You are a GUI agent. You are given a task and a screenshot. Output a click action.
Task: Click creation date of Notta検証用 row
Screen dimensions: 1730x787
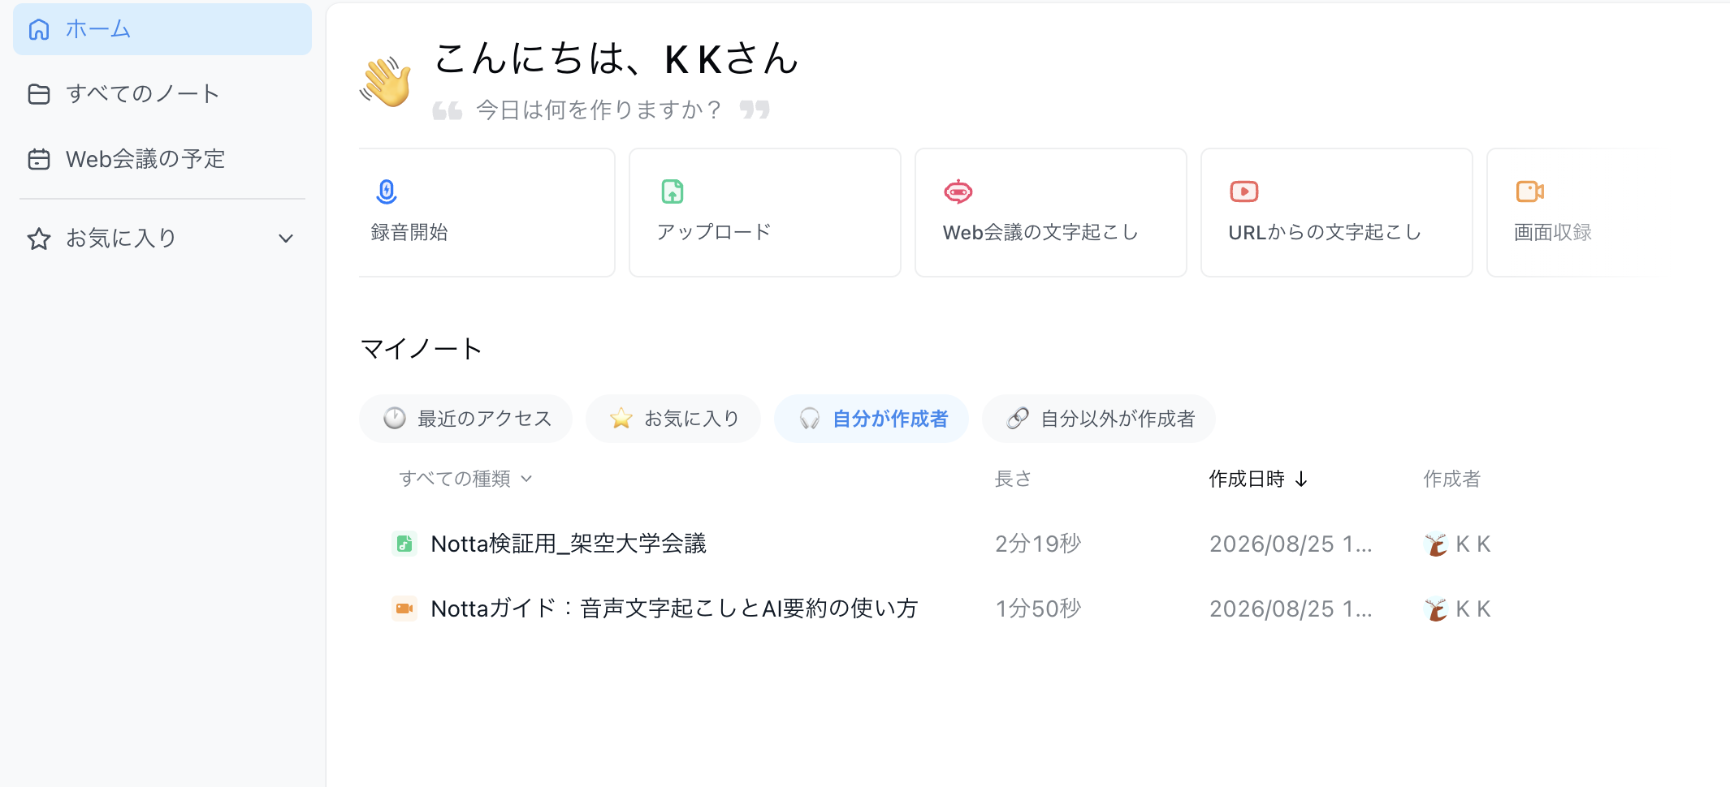pos(1291,544)
